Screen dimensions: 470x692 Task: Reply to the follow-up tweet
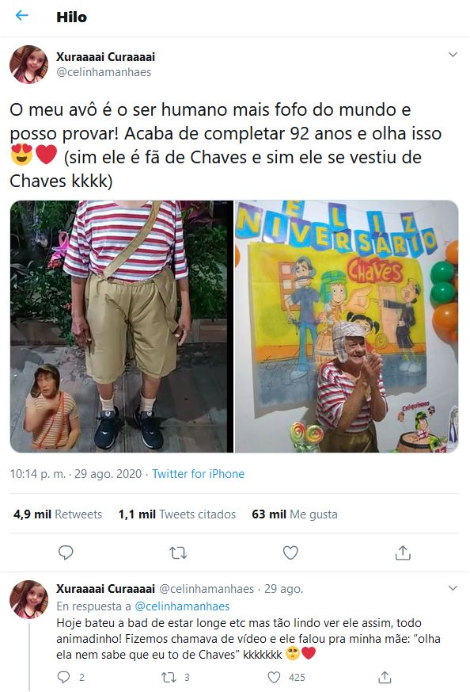coord(64,677)
